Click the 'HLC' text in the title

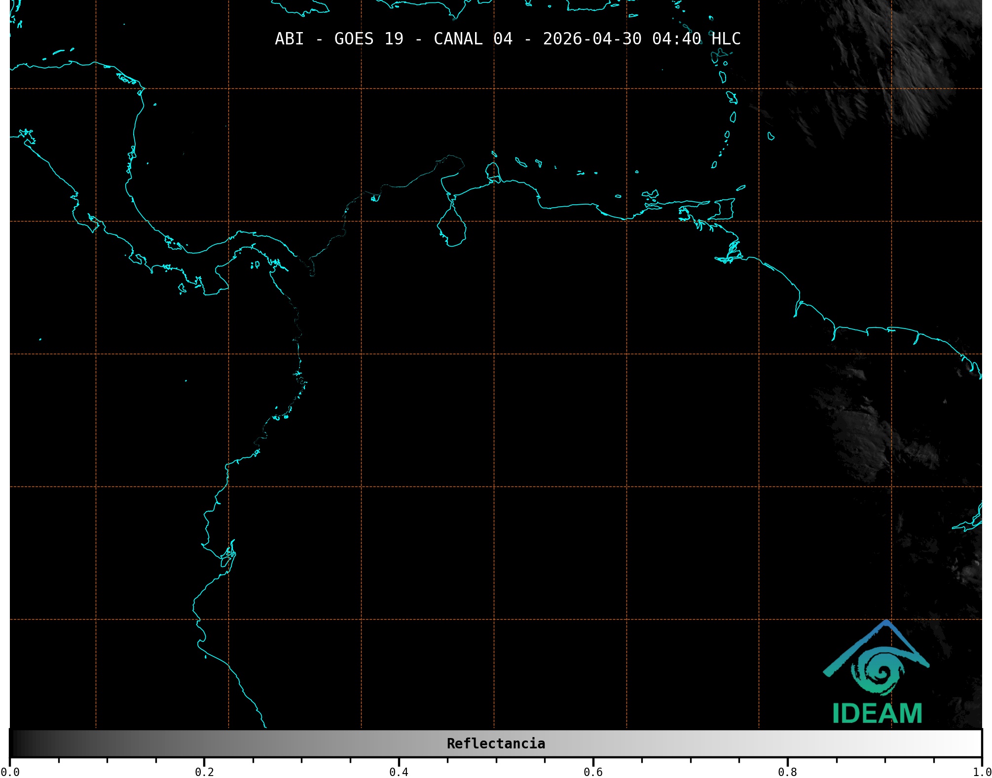click(x=726, y=39)
